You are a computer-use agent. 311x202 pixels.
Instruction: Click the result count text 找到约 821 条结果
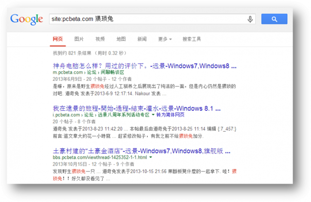(72, 53)
